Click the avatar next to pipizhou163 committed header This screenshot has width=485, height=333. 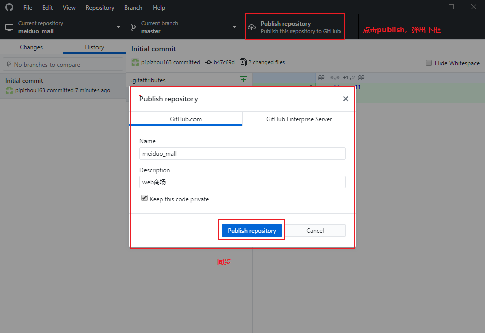(x=135, y=62)
